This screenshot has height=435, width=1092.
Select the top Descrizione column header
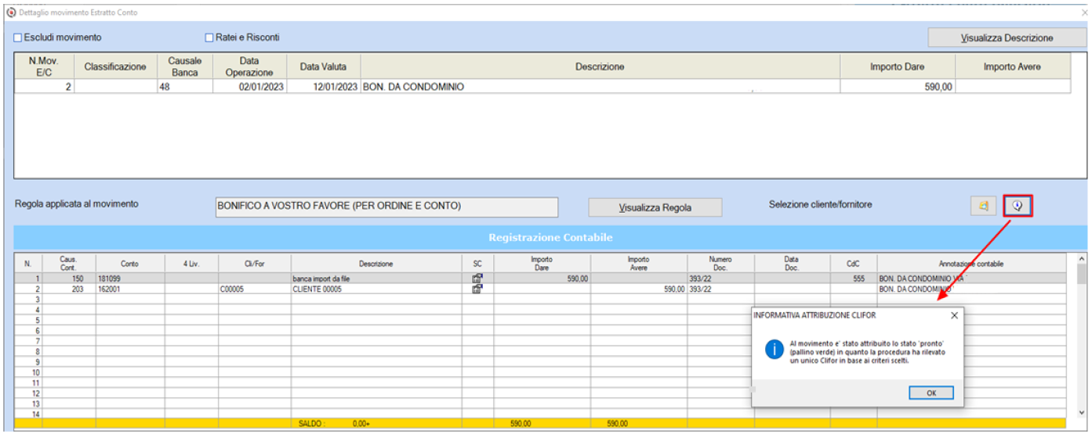(x=600, y=67)
